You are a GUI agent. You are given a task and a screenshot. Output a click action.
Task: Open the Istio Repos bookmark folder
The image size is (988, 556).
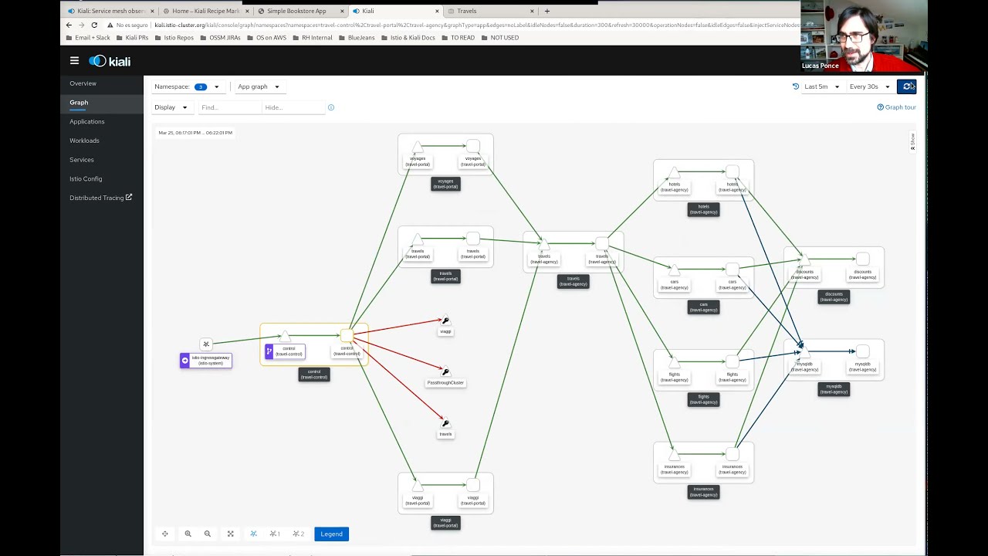pyautogui.click(x=174, y=38)
